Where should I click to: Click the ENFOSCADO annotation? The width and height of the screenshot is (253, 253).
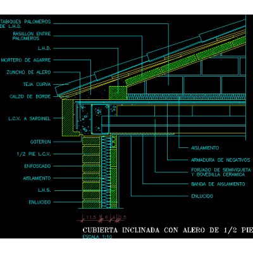(37, 166)
